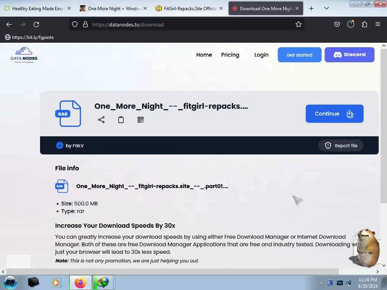
Task: Click the share icon under the file title
Action: (x=101, y=120)
